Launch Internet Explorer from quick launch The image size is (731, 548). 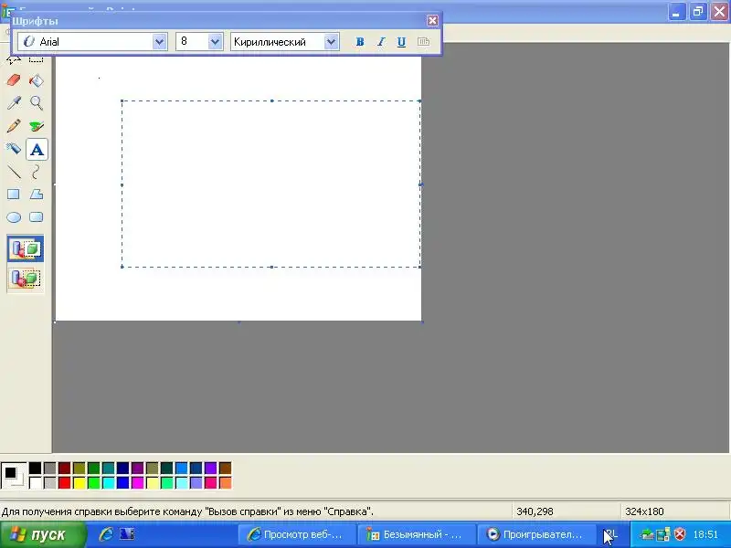[106, 534]
